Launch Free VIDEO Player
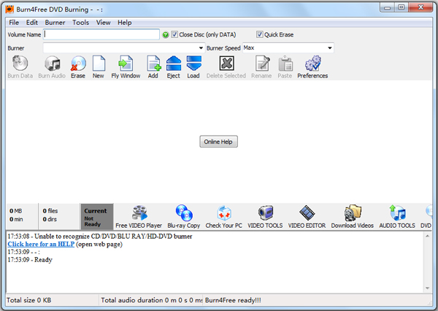This screenshot has width=438, height=311. point(139,213)
